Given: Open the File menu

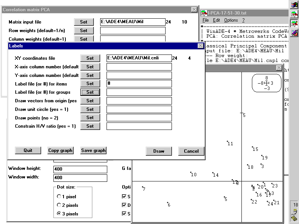Looking at the screenshot, I should 206,20.
